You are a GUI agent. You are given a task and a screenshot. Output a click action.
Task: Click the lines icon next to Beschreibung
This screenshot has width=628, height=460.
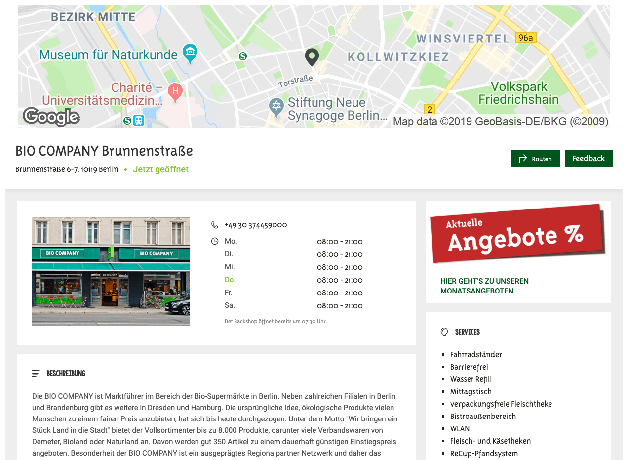[x=36, y=374]
